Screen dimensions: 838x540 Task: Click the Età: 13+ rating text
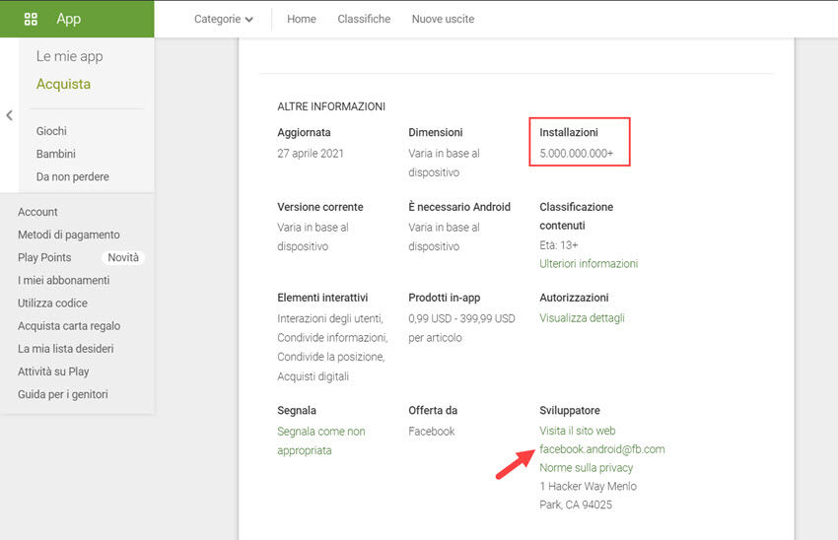click(558, 245)
